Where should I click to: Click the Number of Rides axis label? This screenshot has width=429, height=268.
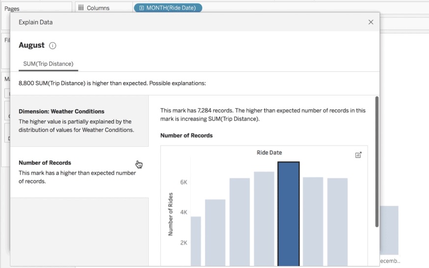pos(171,214)
